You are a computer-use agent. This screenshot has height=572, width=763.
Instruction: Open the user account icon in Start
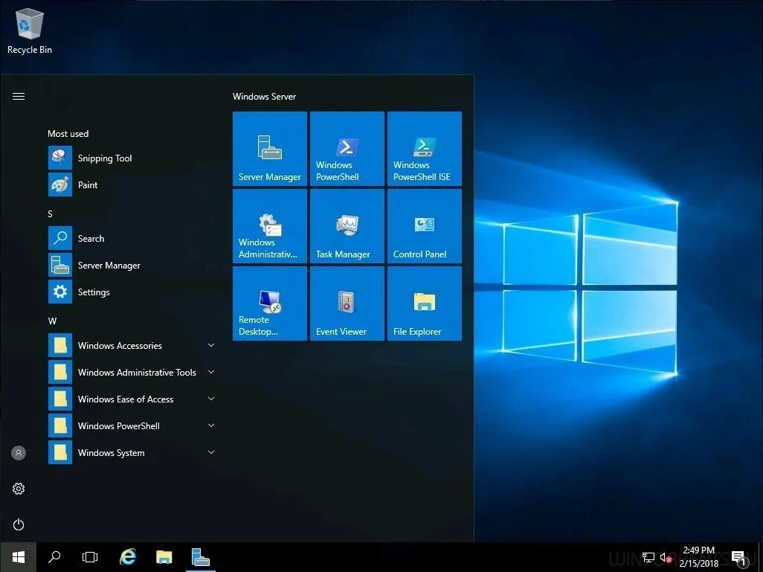[18, 452]
